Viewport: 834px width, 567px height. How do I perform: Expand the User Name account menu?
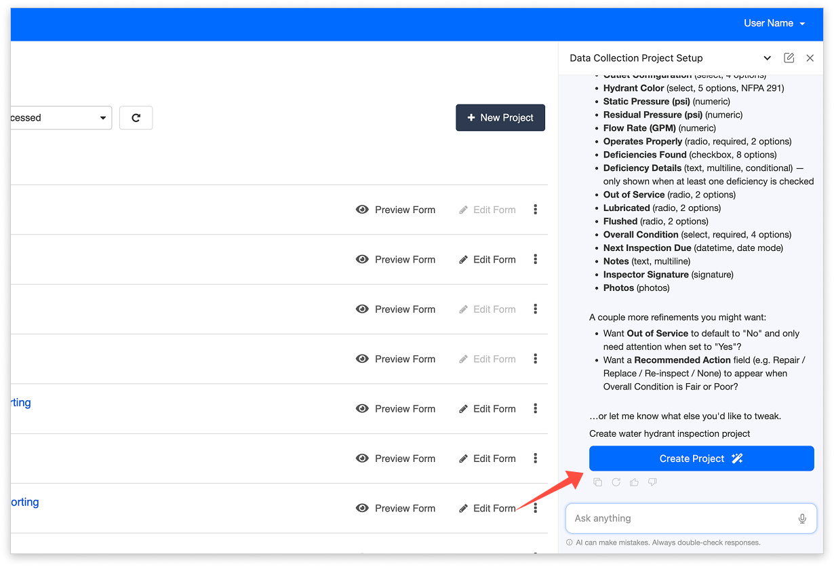[x=774, y=23]
